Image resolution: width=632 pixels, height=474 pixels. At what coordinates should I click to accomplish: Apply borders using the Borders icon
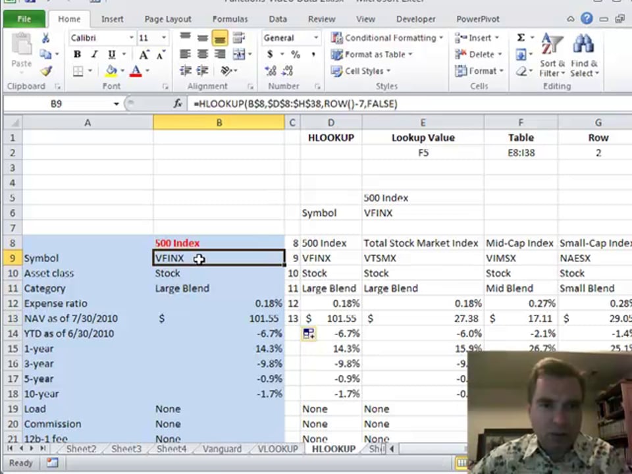[x=78, y=71]
